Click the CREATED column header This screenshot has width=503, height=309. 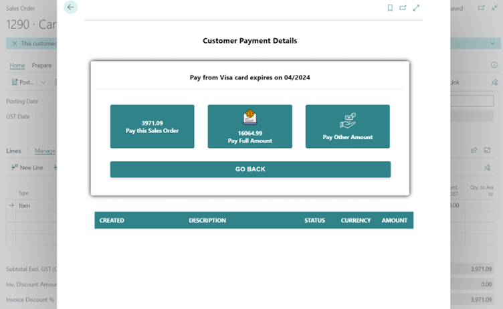click(112, 221)
